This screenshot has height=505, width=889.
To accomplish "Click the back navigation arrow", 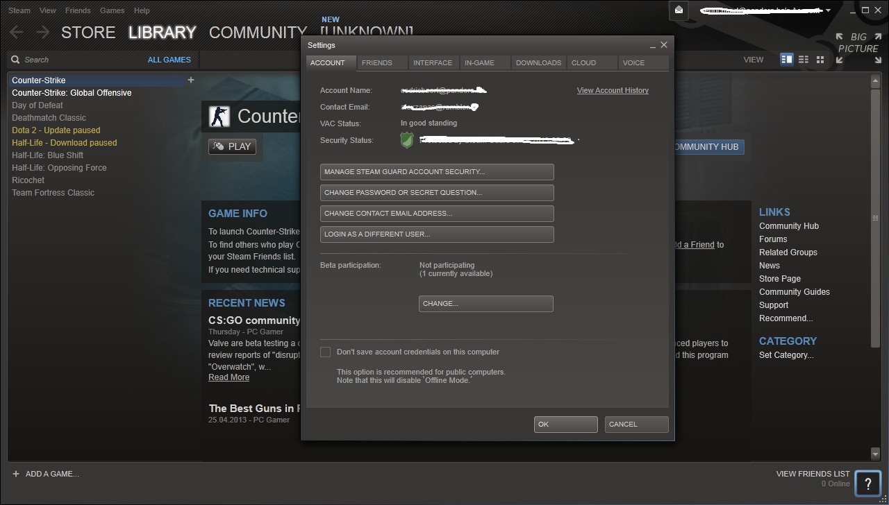I will pyautogui.click(x=17, y=32).
